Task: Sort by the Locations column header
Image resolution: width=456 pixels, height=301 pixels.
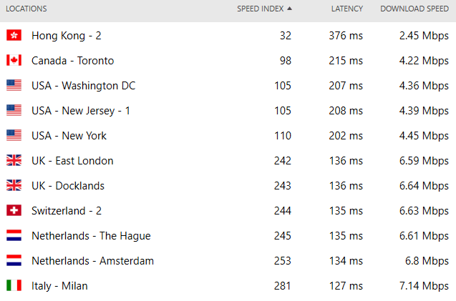Action: (x=26, y=9)
